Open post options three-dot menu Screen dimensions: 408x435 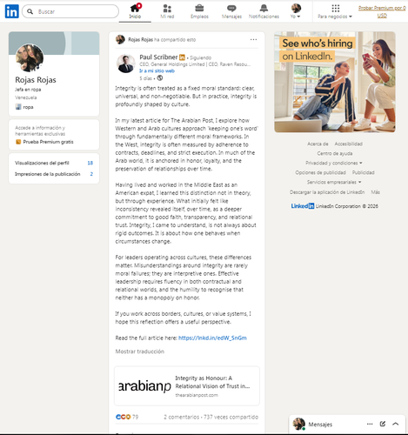[253, 39]
